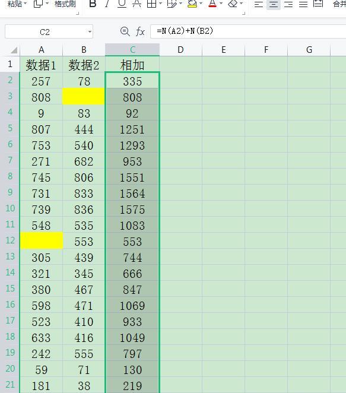Toggle italic formatting
Viewport: 346px width, 393px height.
coord(107,4)
